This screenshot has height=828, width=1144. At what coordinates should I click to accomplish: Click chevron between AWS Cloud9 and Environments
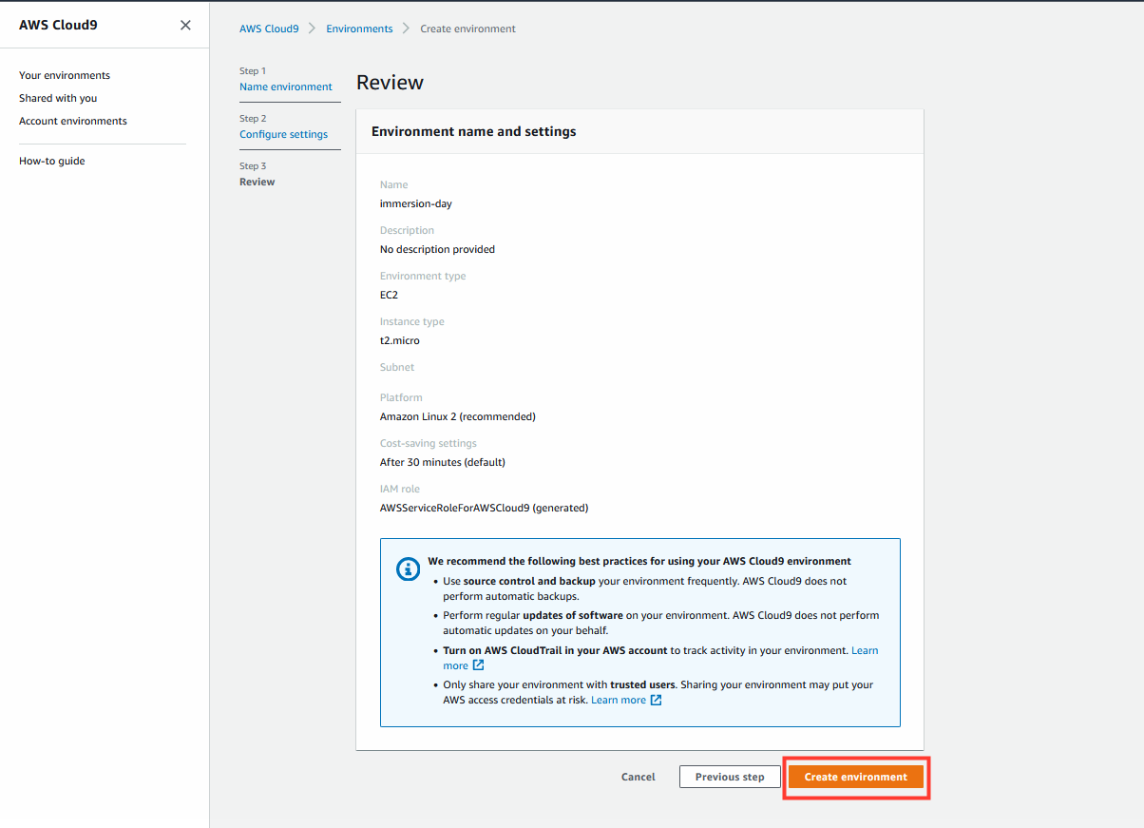click(x=313, y=29)
